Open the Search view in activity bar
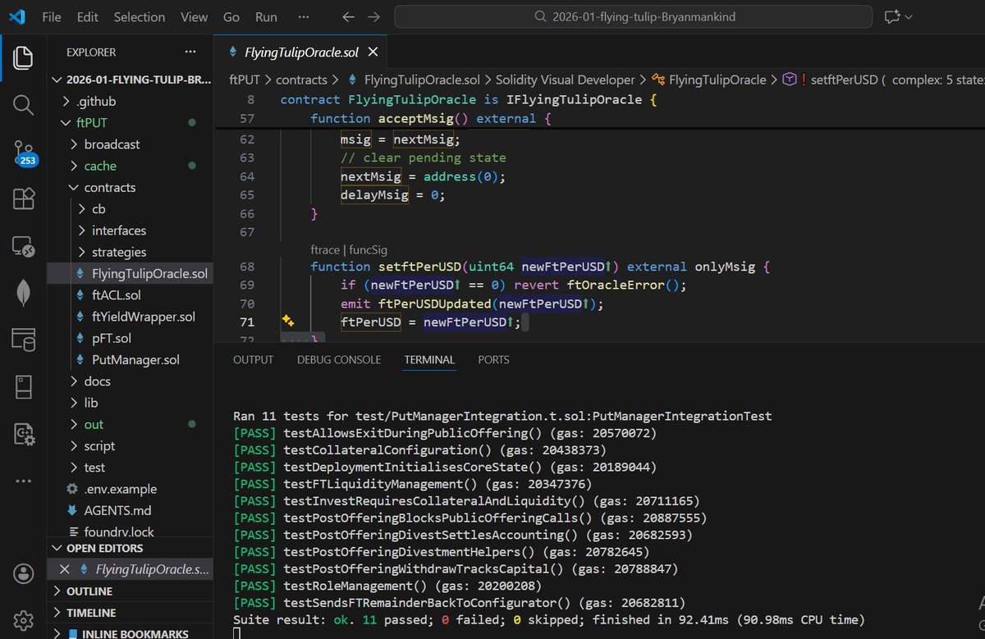Viewport: 985px width, 639px height. [23, 104]
